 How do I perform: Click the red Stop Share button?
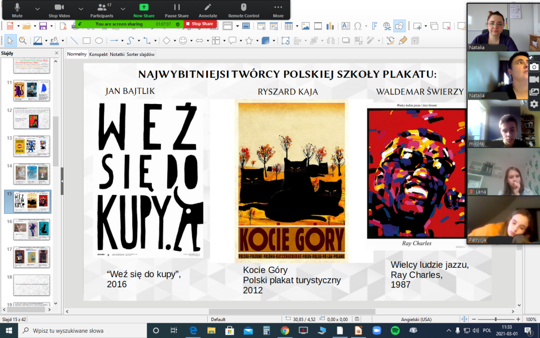coord(199,24)
